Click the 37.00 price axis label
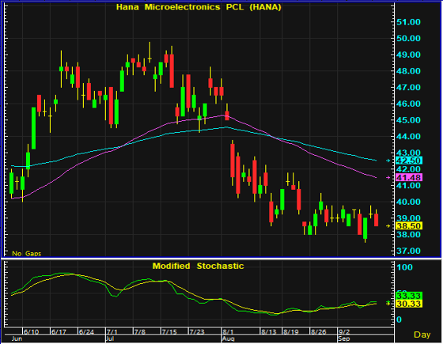This screenshot has width=443, height=344. tap(408, 251)
